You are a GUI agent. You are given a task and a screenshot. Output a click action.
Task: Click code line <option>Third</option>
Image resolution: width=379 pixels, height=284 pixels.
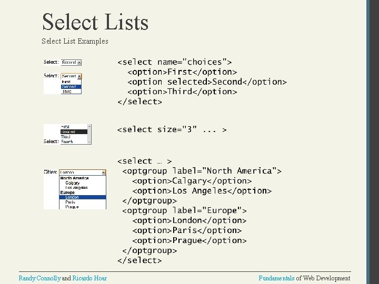point(182,92)
